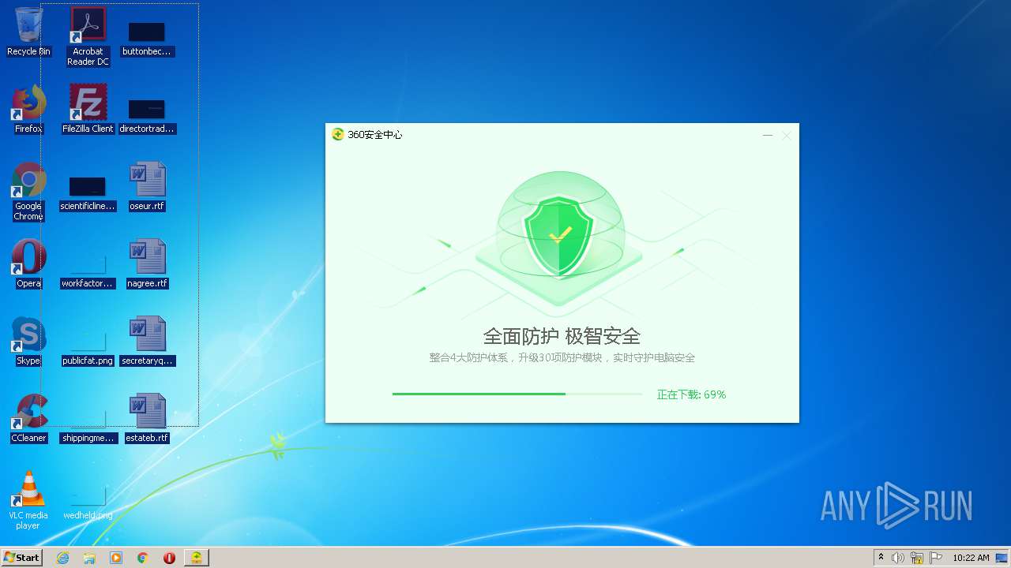Launch Firefox from the desktop
The image size is (1011, 568).
[x=28, y=109]
